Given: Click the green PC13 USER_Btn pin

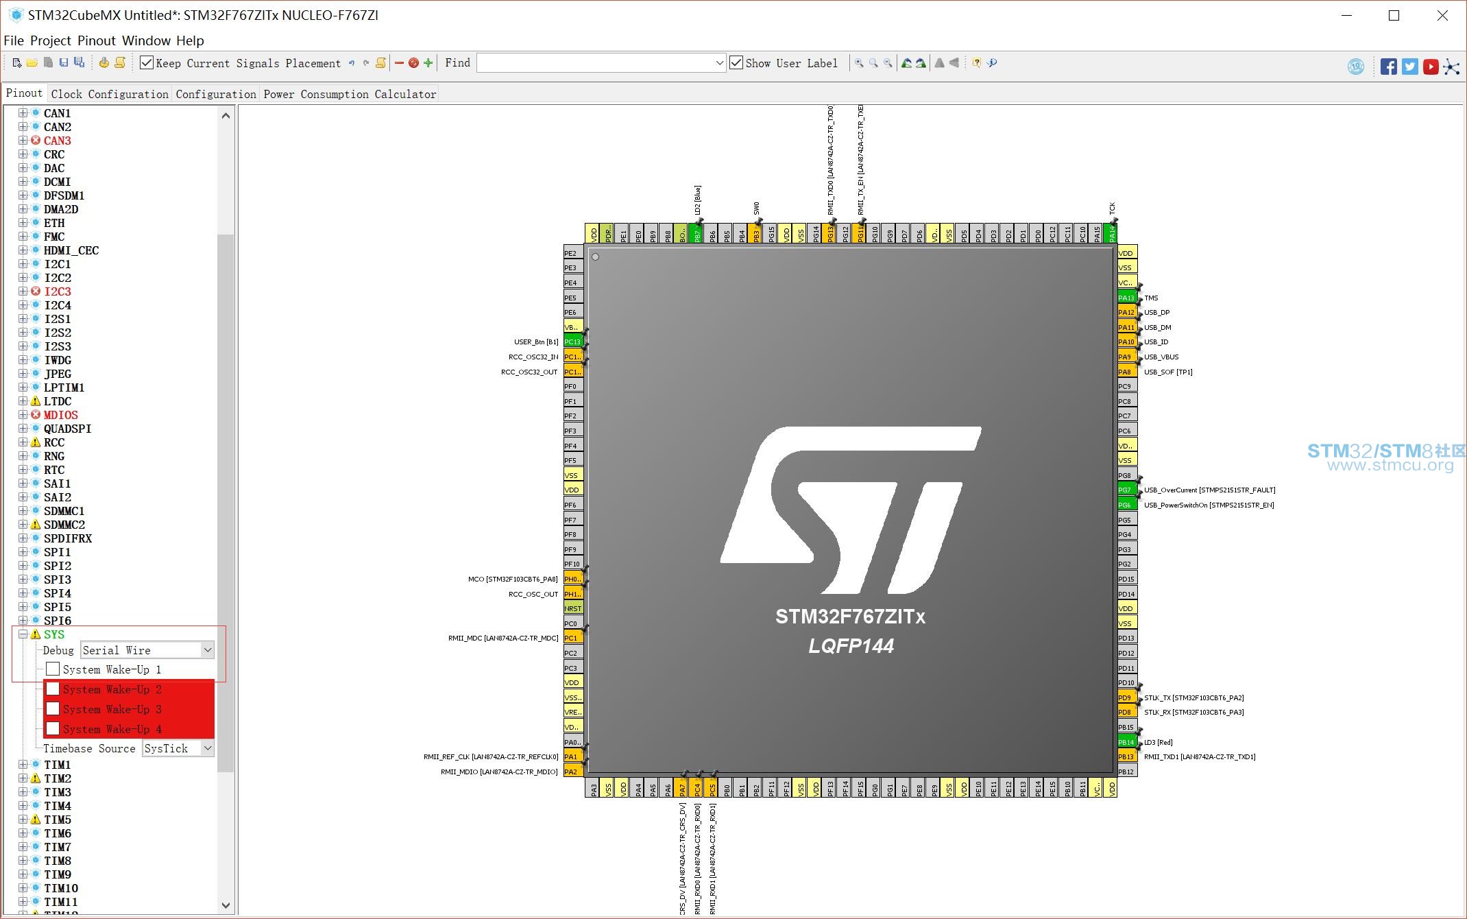Looking at the screenshot, I should 573,342.
